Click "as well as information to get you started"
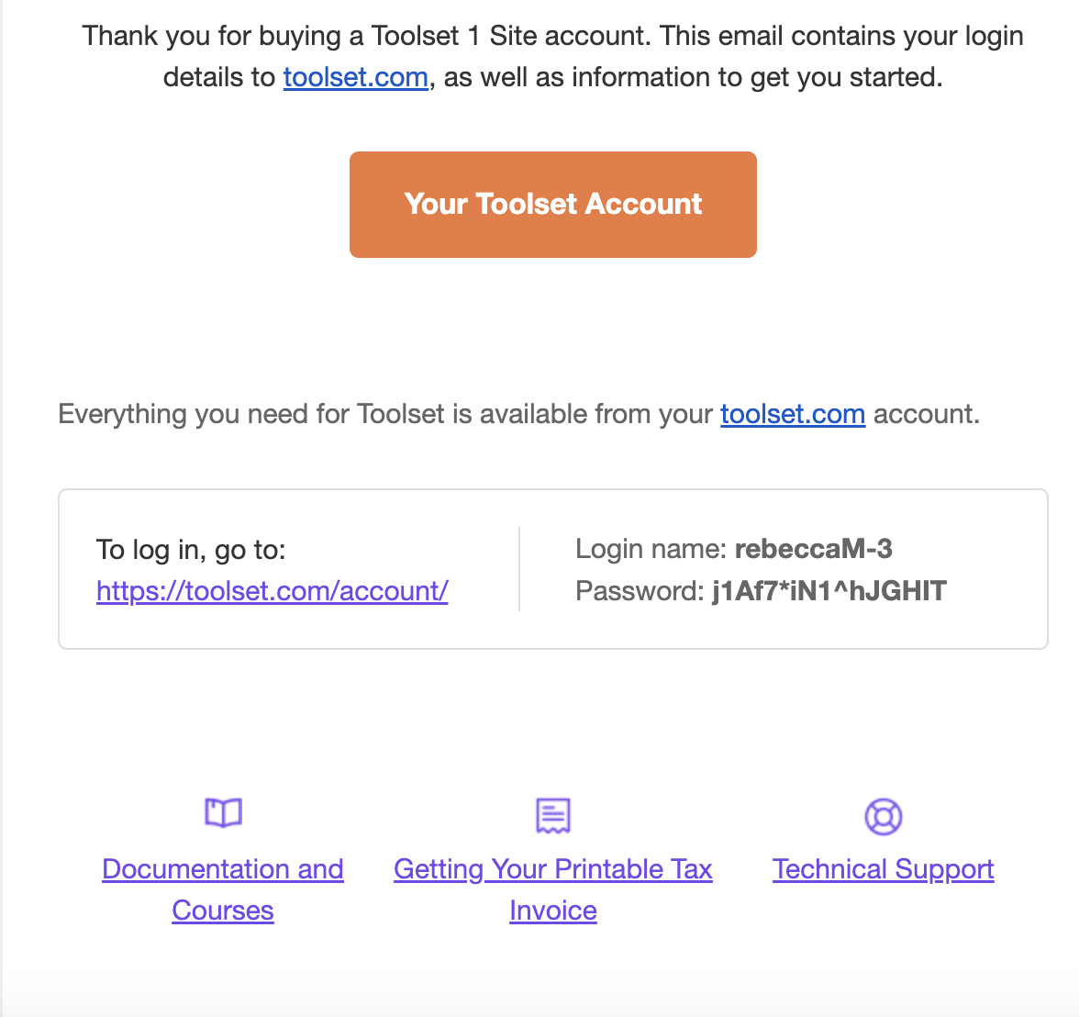The height and width of the screenshot is (1017, 1079). (694, 77)
